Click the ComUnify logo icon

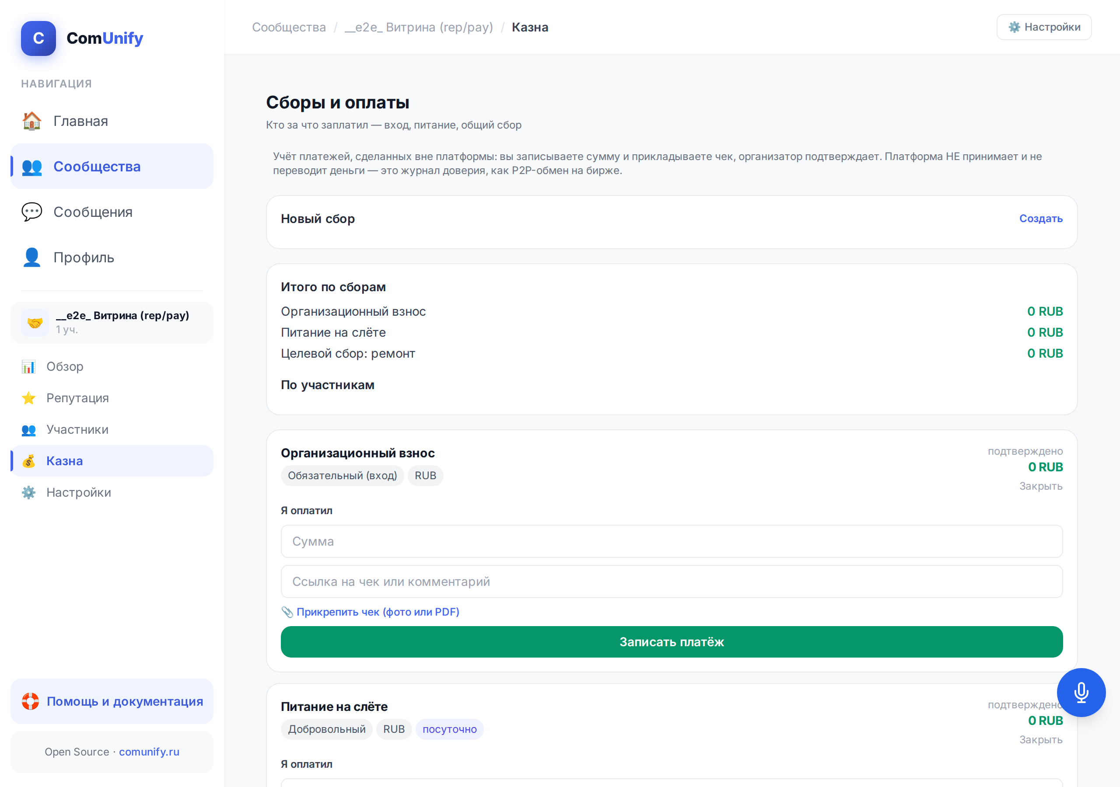pyautogui.click(x=38, y=38)
